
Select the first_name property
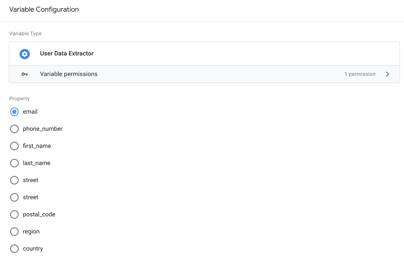click(14, 146)
